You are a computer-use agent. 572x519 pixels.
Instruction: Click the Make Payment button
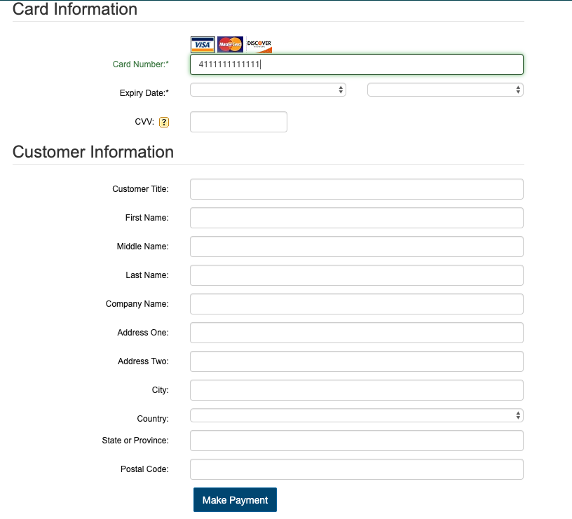pyautogui.click(x=235, y=499)
